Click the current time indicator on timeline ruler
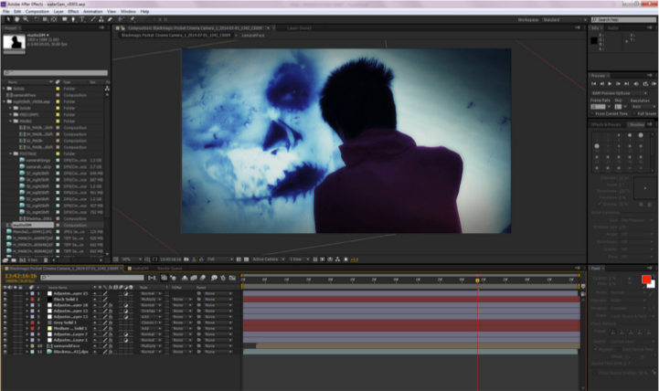This screenshot has width=659, height=391. [477, 280]
